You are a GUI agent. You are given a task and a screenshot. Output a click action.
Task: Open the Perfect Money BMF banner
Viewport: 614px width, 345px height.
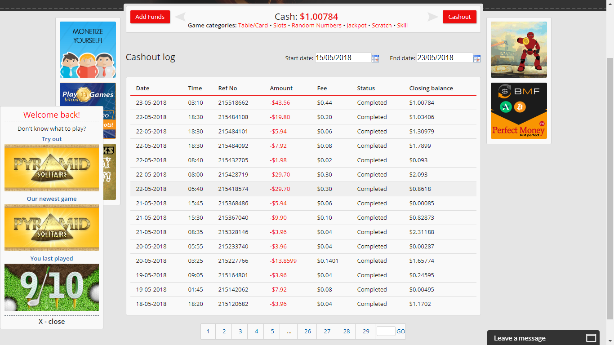tap(519, 111)
